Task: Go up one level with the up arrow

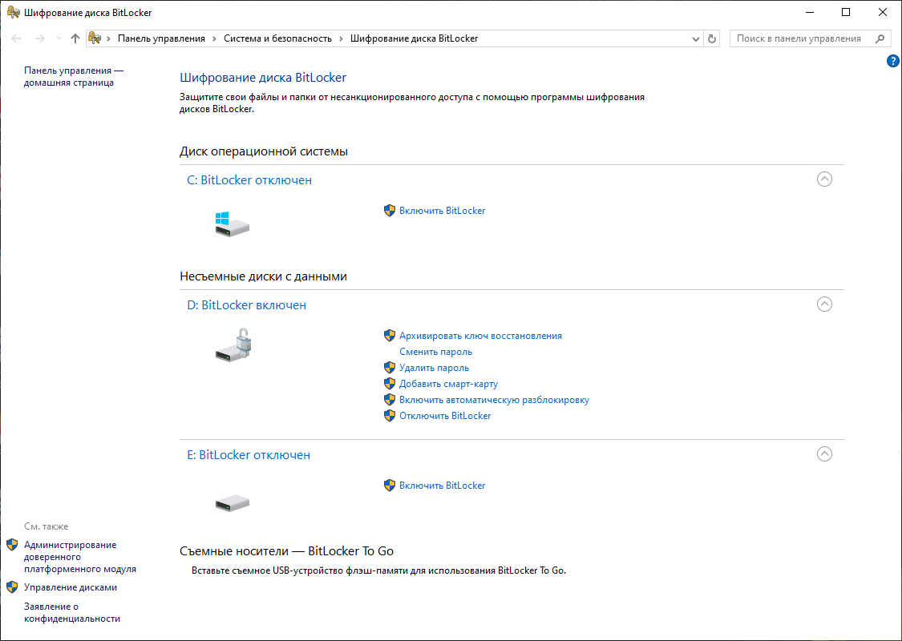Action: pyautogui.click(x=75, y=38)
